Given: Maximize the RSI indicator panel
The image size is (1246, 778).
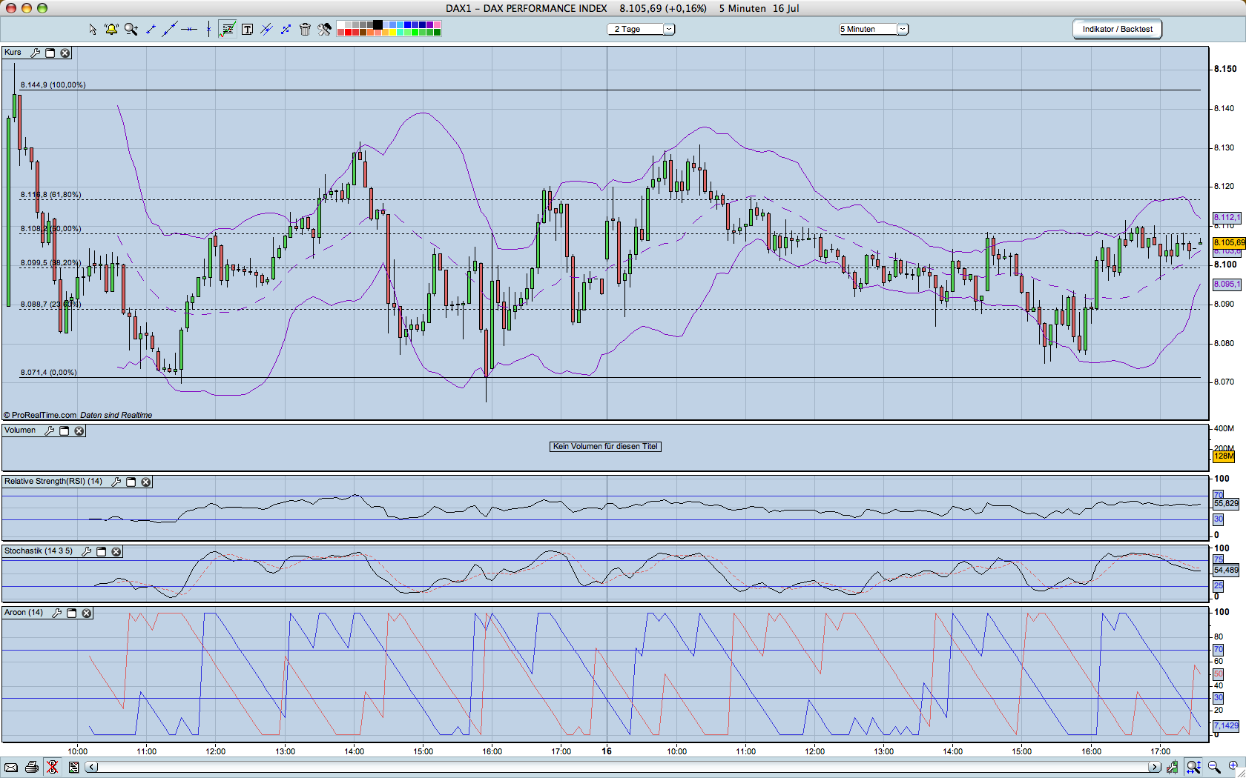Looking at the screenshot, I should (x=131, y=482).
